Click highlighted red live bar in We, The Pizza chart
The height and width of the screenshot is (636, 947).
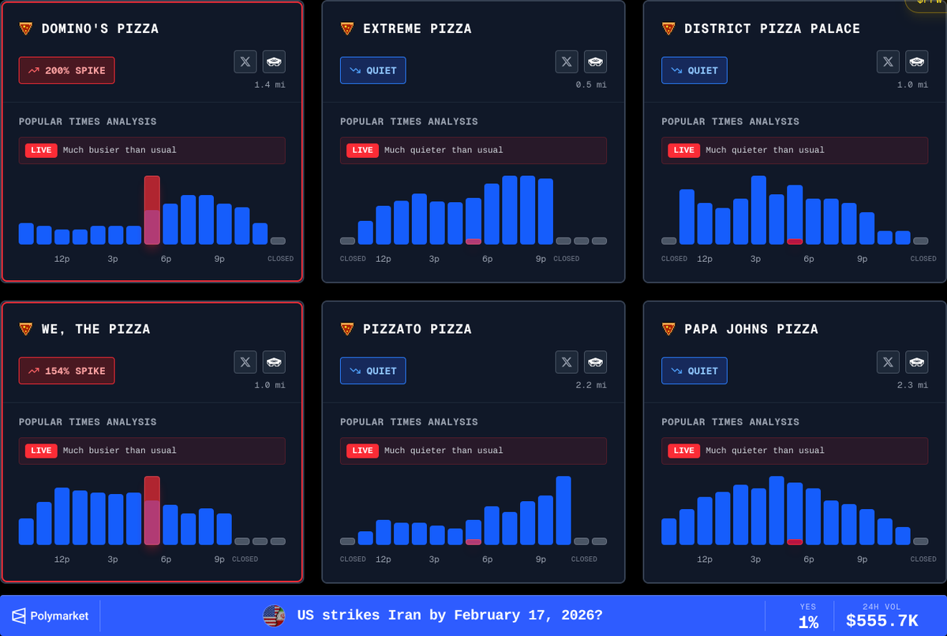(152, 511)
